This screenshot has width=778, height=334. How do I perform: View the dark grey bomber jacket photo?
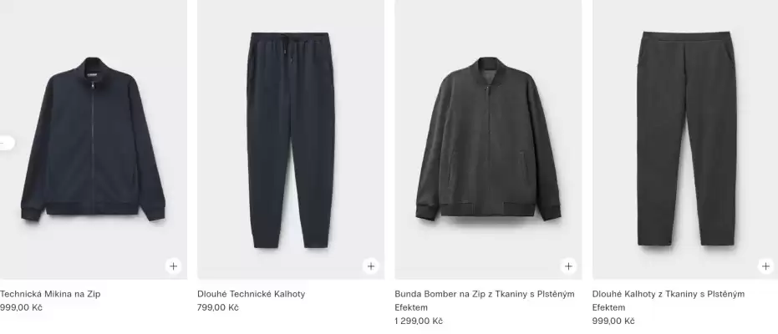coord(488,139)
